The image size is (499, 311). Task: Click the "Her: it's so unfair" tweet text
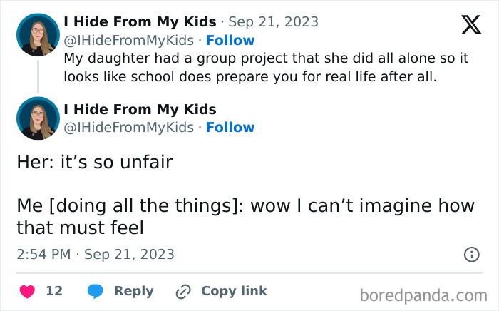click(95, 162)
